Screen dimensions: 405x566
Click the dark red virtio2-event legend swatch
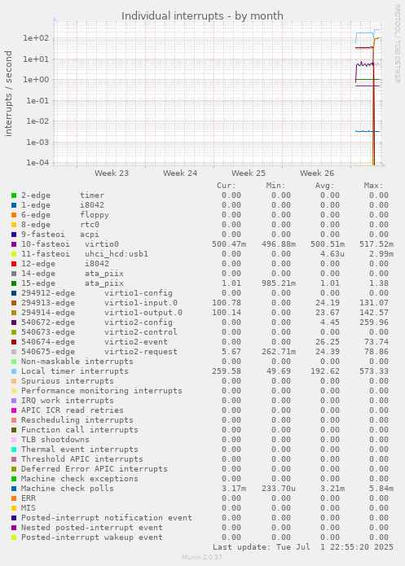14,342
